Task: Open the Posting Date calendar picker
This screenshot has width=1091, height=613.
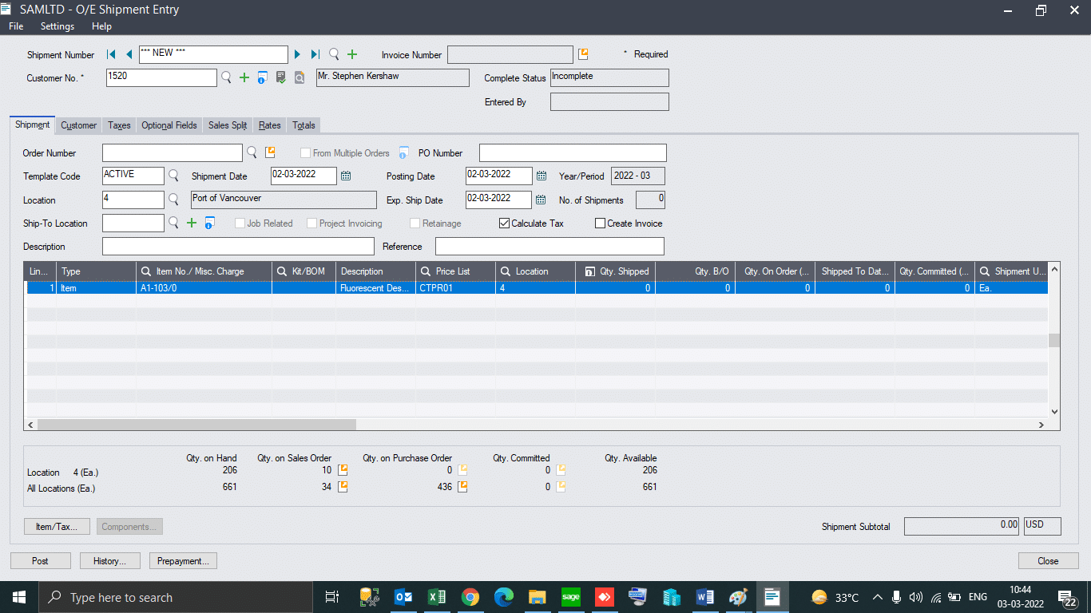Action: coord(540,176)
